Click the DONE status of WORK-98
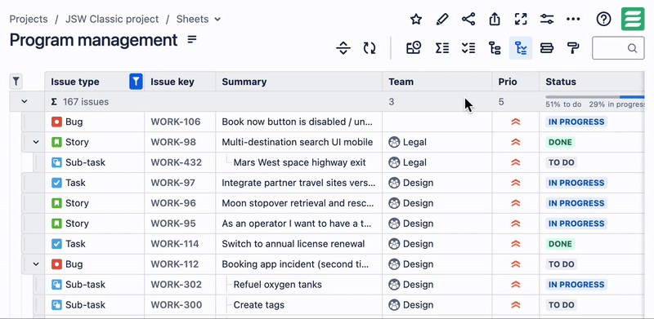654x319 pixels. coord(560,142)
